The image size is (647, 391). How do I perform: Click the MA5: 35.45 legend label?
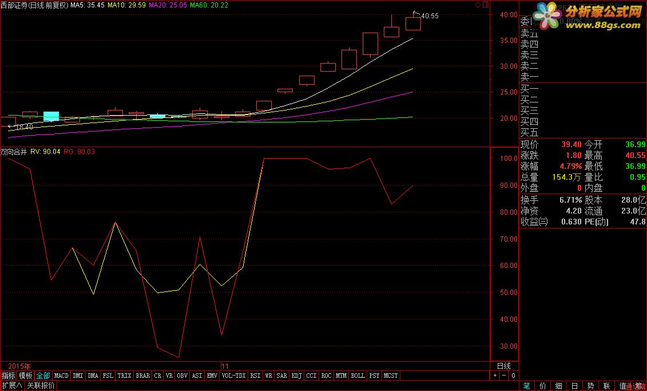88,5
